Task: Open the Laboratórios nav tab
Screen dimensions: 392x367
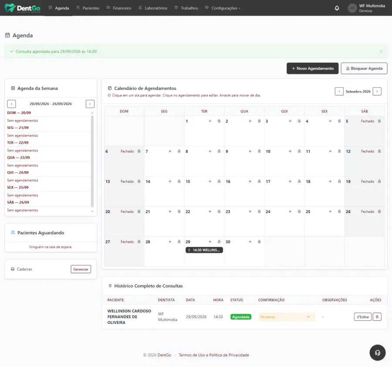Action: 153,8
